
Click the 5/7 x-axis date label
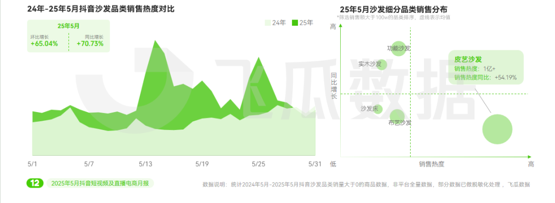click(x=89, y=164)
